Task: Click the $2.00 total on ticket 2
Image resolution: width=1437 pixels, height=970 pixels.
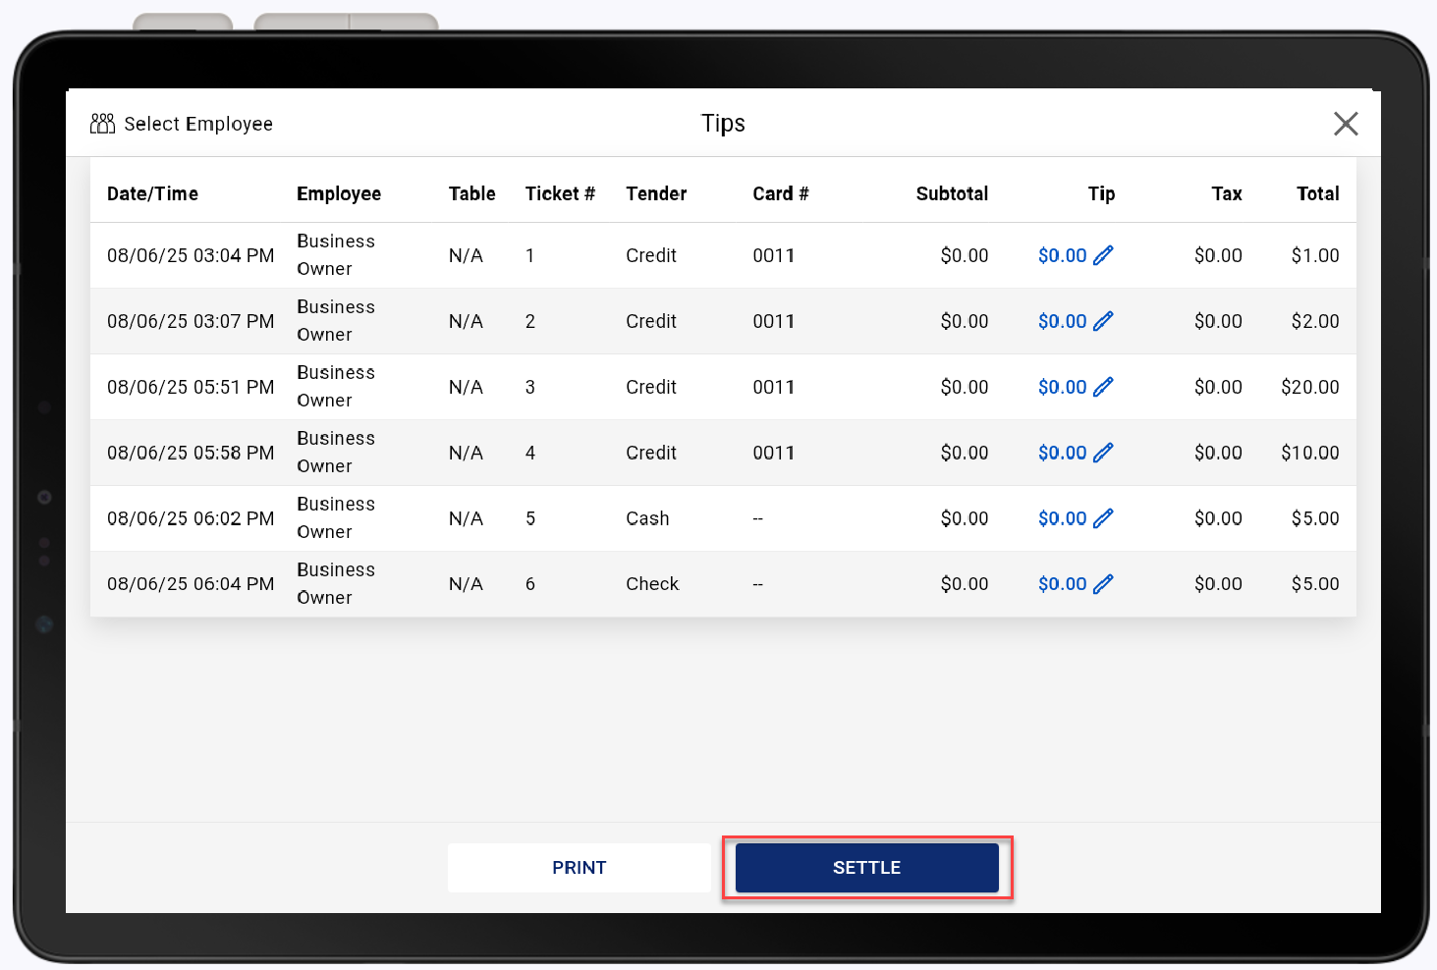Action: pos(1315,321)
